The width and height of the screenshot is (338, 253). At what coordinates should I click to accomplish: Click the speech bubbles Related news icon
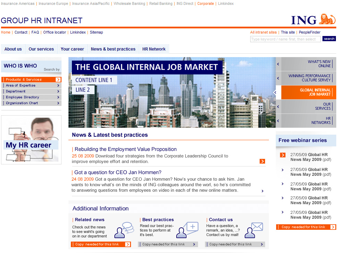click(x=124, y=230)
